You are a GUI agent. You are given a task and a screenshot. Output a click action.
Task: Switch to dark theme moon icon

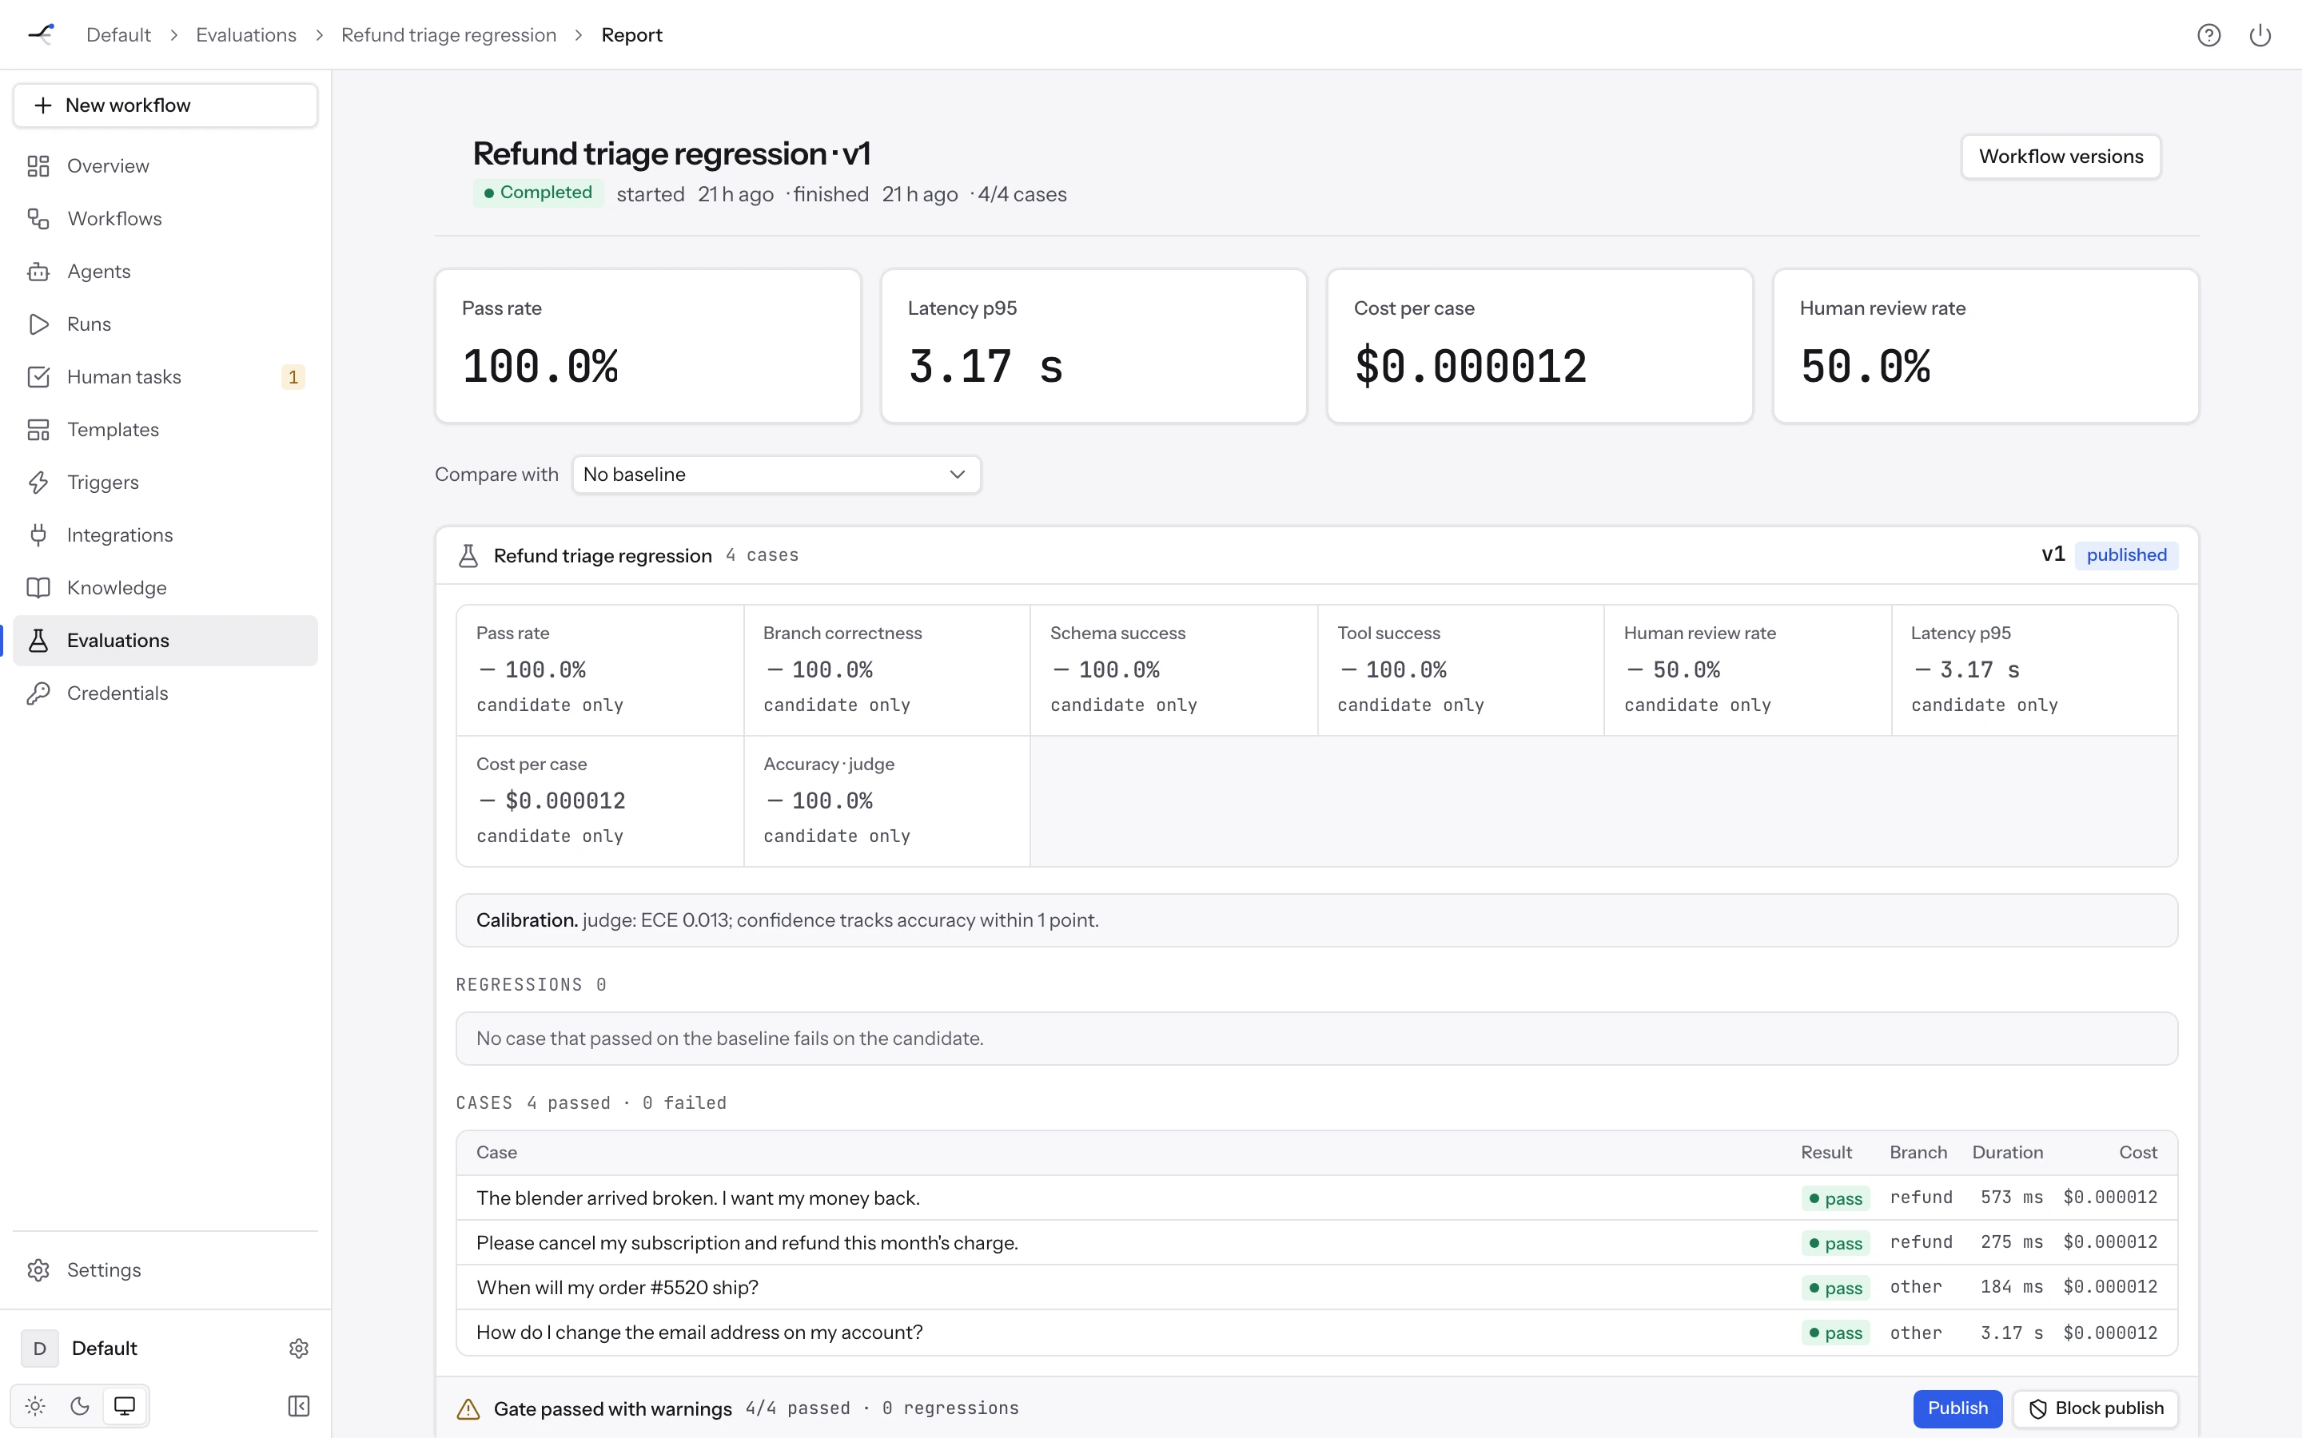point(80,1406)
